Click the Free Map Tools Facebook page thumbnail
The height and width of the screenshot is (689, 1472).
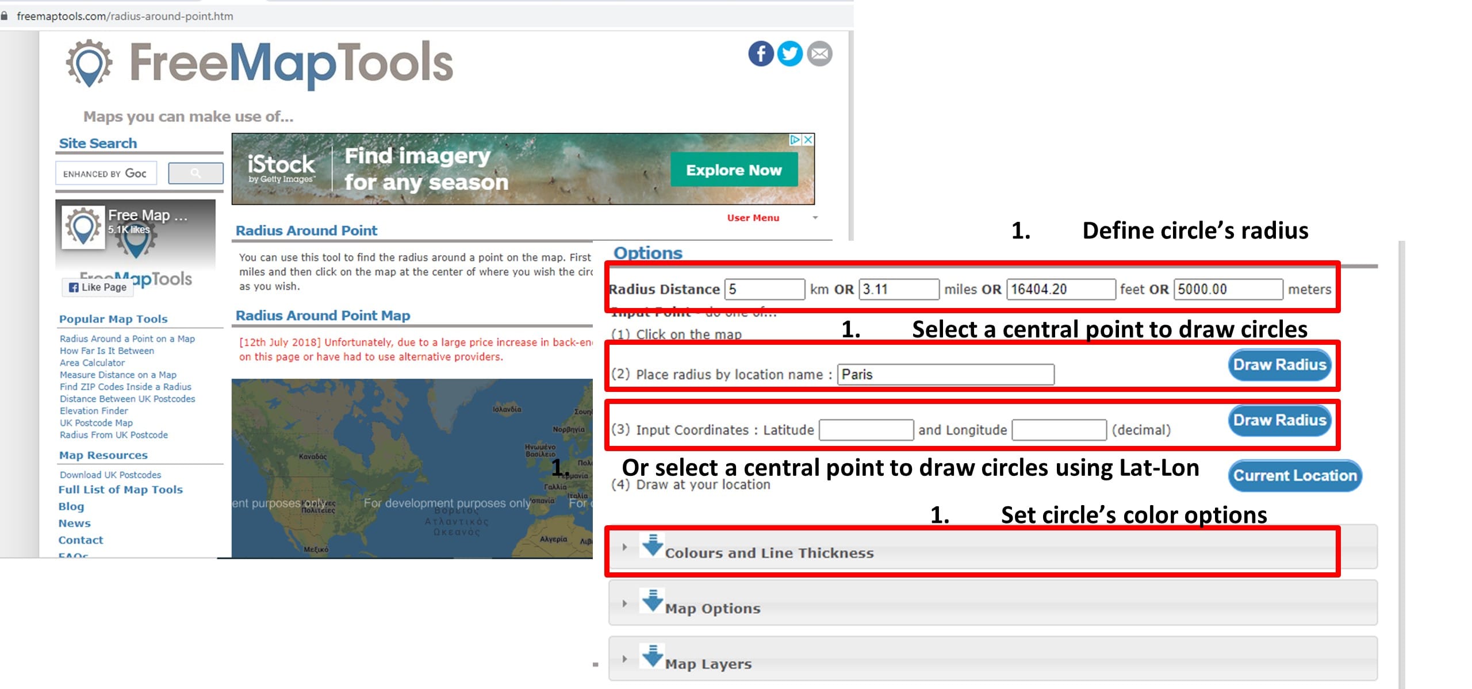coord(83,227)
